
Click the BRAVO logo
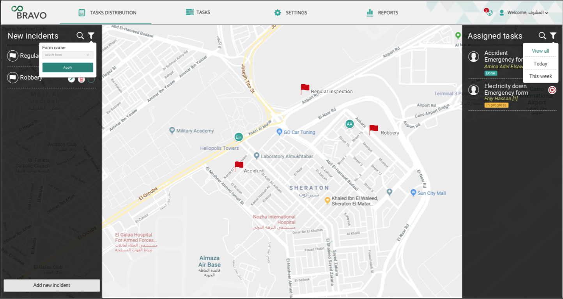tap(29, 12)
